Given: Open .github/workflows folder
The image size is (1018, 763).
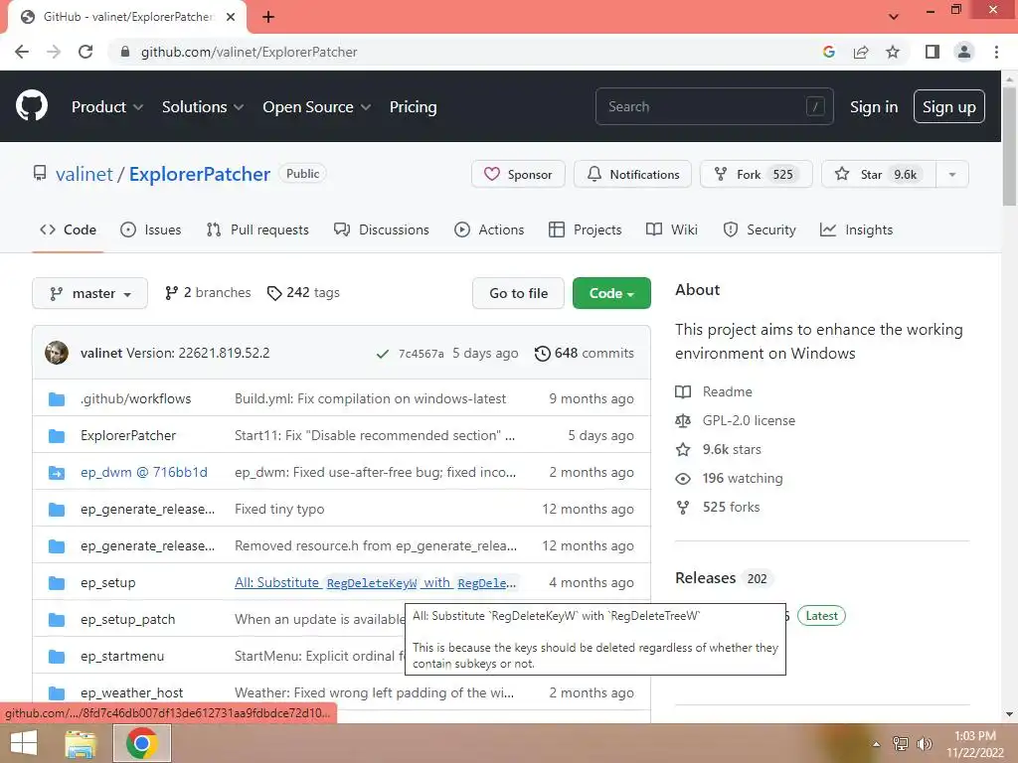Looking at the screenshot, I should tap(135, 398).
